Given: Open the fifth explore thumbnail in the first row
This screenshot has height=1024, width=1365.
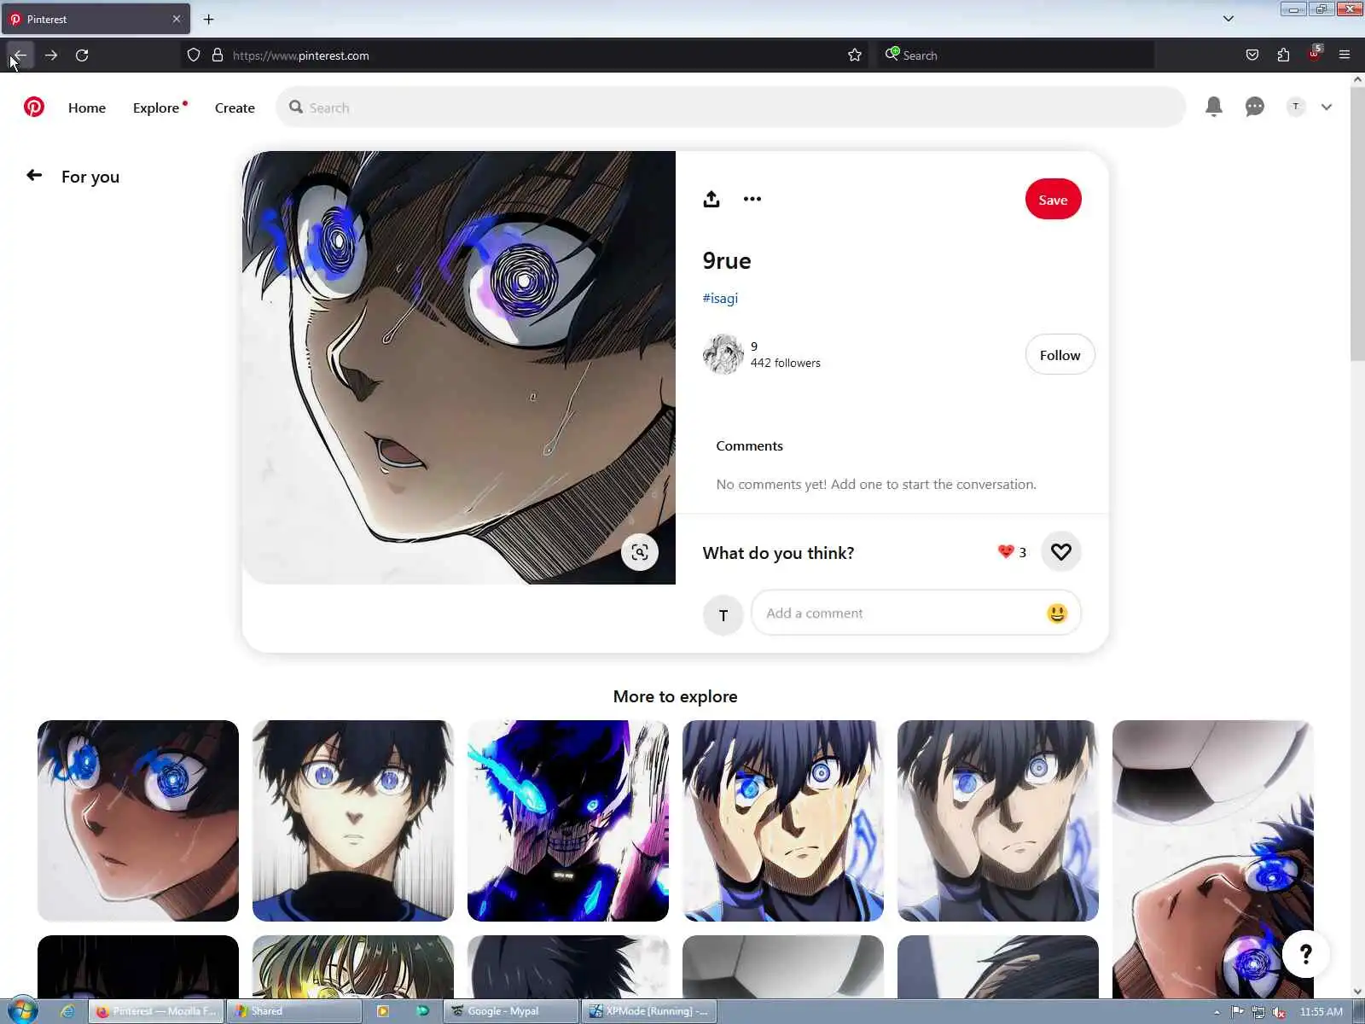Looking at the screenshot, I should (x=998, y=821).
